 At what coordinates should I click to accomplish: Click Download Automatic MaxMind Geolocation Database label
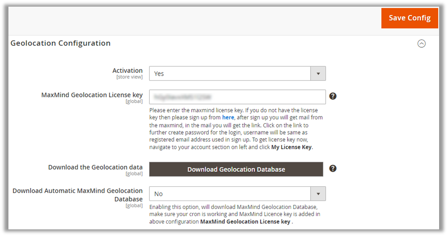click(77, 195)
